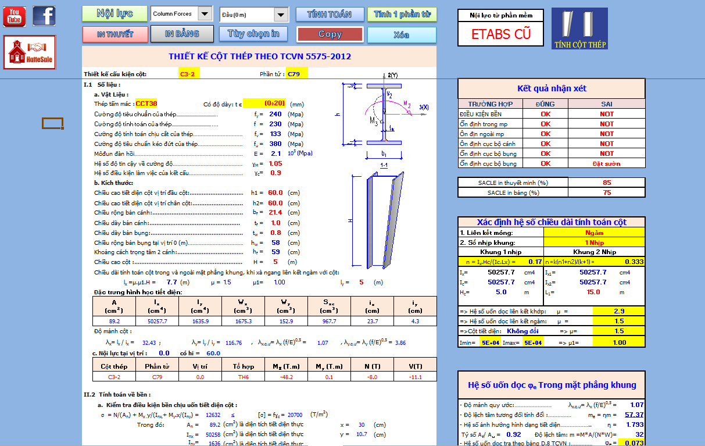Select the C3-2 column name cell
The height and width of the screenshot is (446, 705).
point(190,74)
